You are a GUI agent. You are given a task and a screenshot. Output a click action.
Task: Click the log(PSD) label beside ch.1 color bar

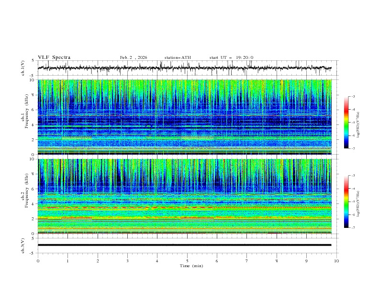pos(358,125)
